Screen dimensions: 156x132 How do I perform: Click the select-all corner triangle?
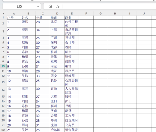[3, 14]
